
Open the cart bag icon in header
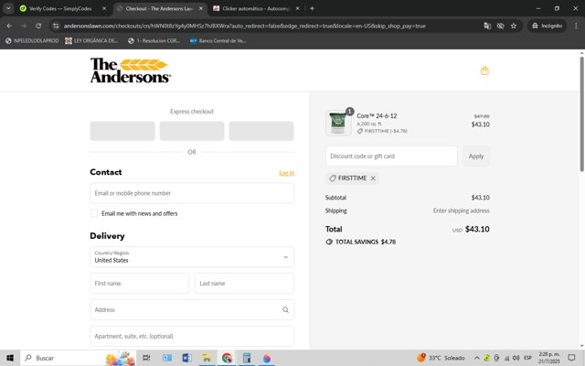[x=484, y=70]
